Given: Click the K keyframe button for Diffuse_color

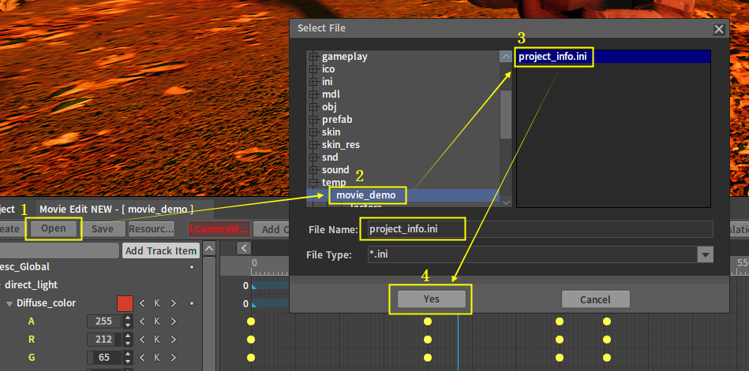Looking at the screenshot, I should (157, 303).
